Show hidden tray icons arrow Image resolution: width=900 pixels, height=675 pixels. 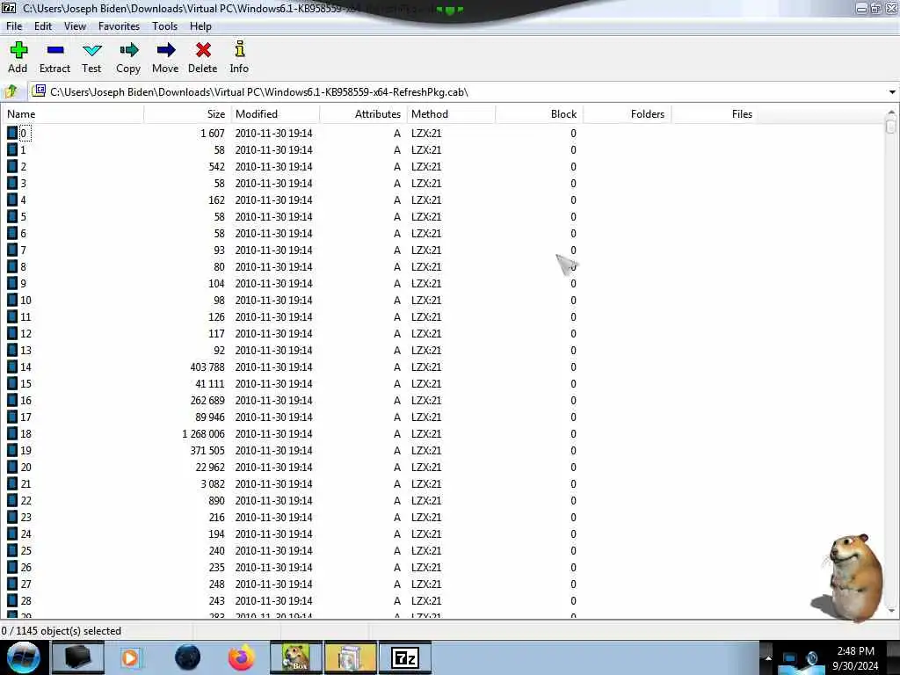768,658
